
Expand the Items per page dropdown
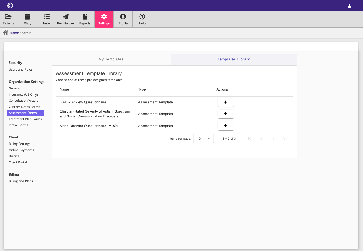[x=204, y=138]
